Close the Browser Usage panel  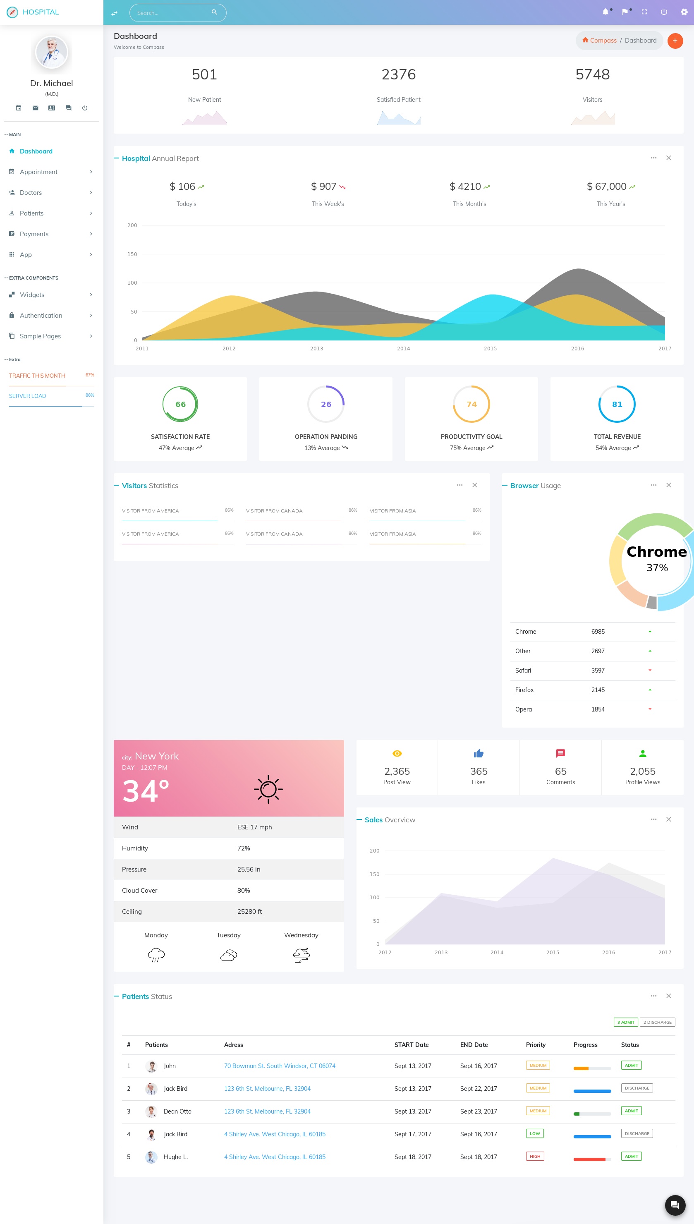669,485
